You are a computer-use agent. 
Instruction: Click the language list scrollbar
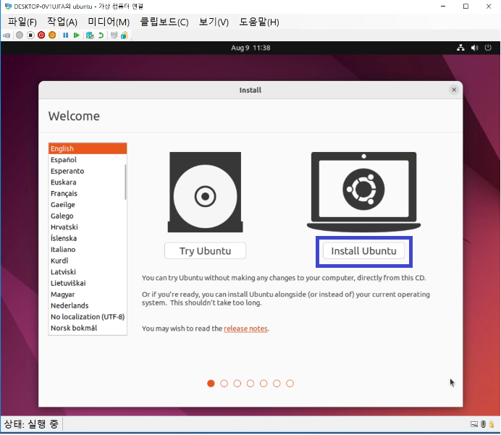pos(125,182)
